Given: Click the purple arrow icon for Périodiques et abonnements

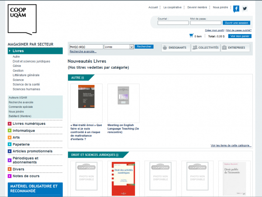Looking at the screenshot, I should 10,160.
